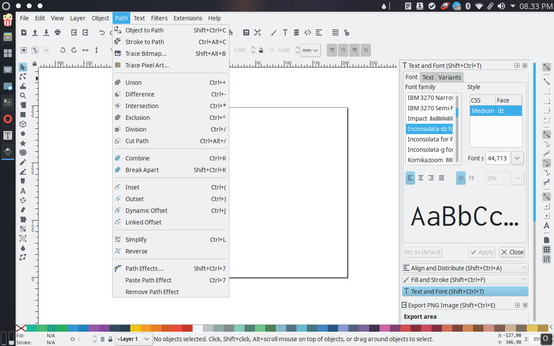Toggle horizontal text orientation button

(461, 178)
